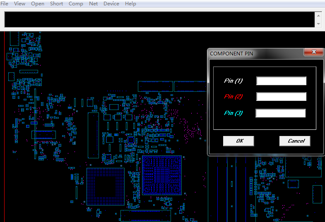Click the white Pin (1) label
The width and height of the screenshot is (325, 222).
click(233, 81)
